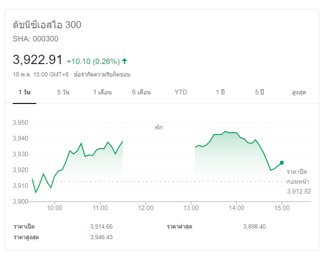
Task: Click the ราคาเปิด value 3,914.66
Action: pyautogui.click(x=101, y=226)
